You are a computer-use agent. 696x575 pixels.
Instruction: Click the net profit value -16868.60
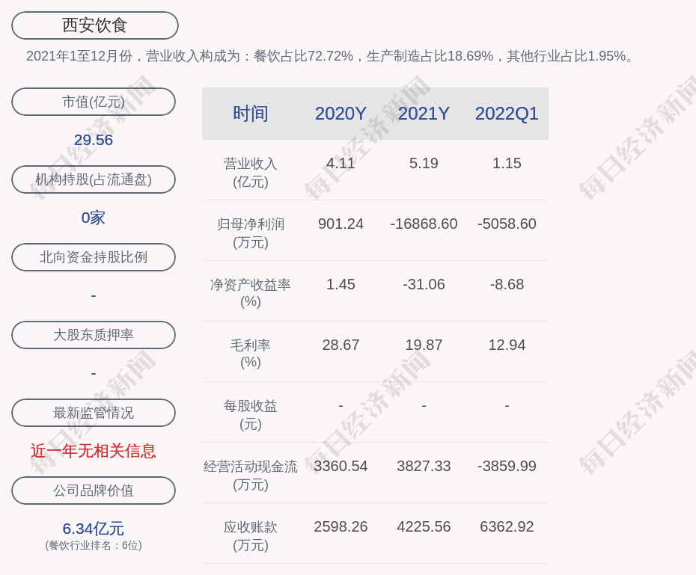(x=424, y=224)
